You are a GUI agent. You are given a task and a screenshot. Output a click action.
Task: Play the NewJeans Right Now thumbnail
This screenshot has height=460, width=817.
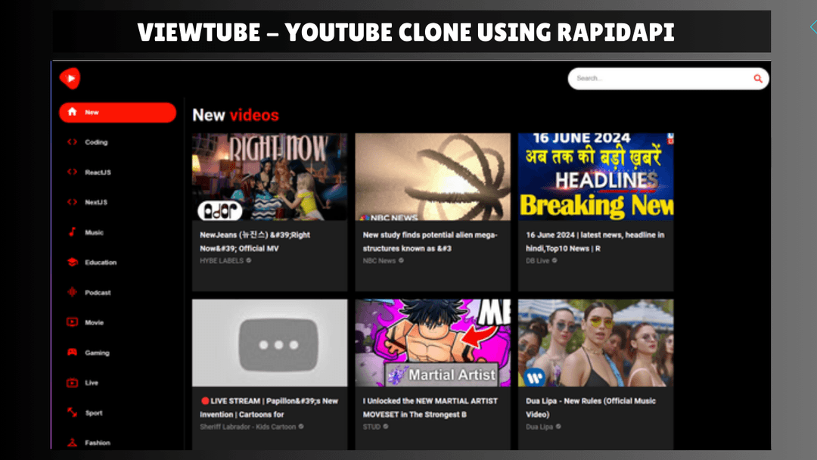point(269,176)
